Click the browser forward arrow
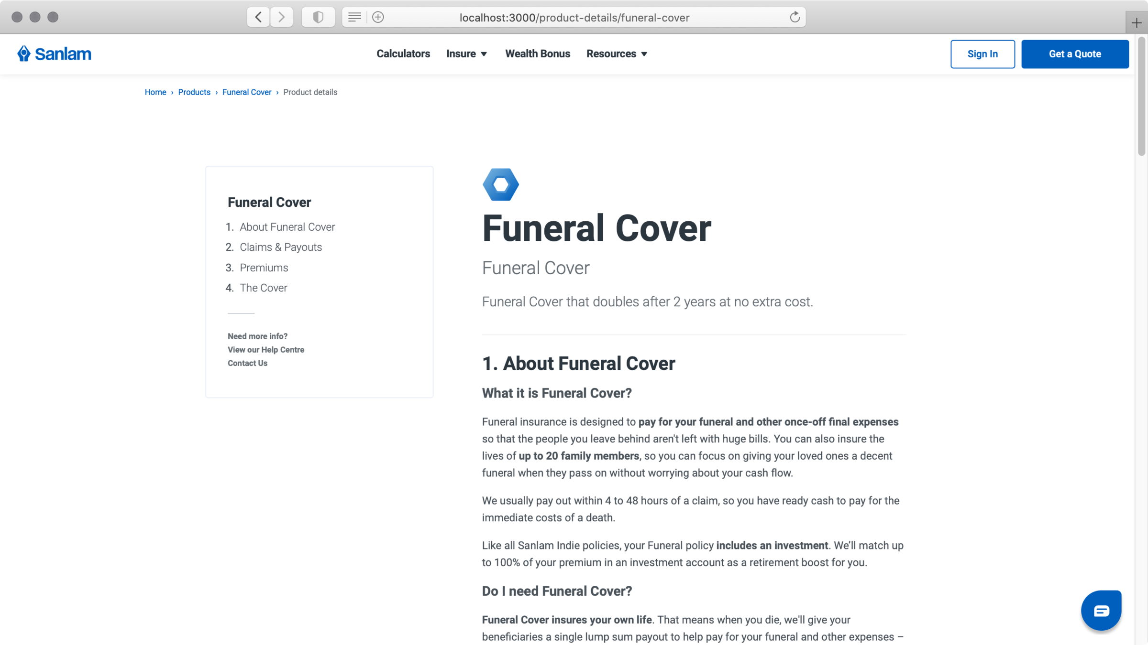The height and width of the screenshot is (645, 1148). coord(282,17)
